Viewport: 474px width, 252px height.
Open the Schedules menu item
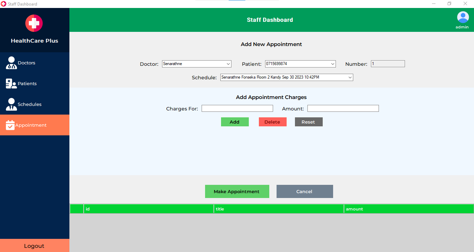35,104
